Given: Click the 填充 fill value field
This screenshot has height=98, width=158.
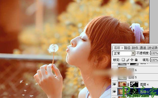Looking at the screenshot, I should 154,60.
